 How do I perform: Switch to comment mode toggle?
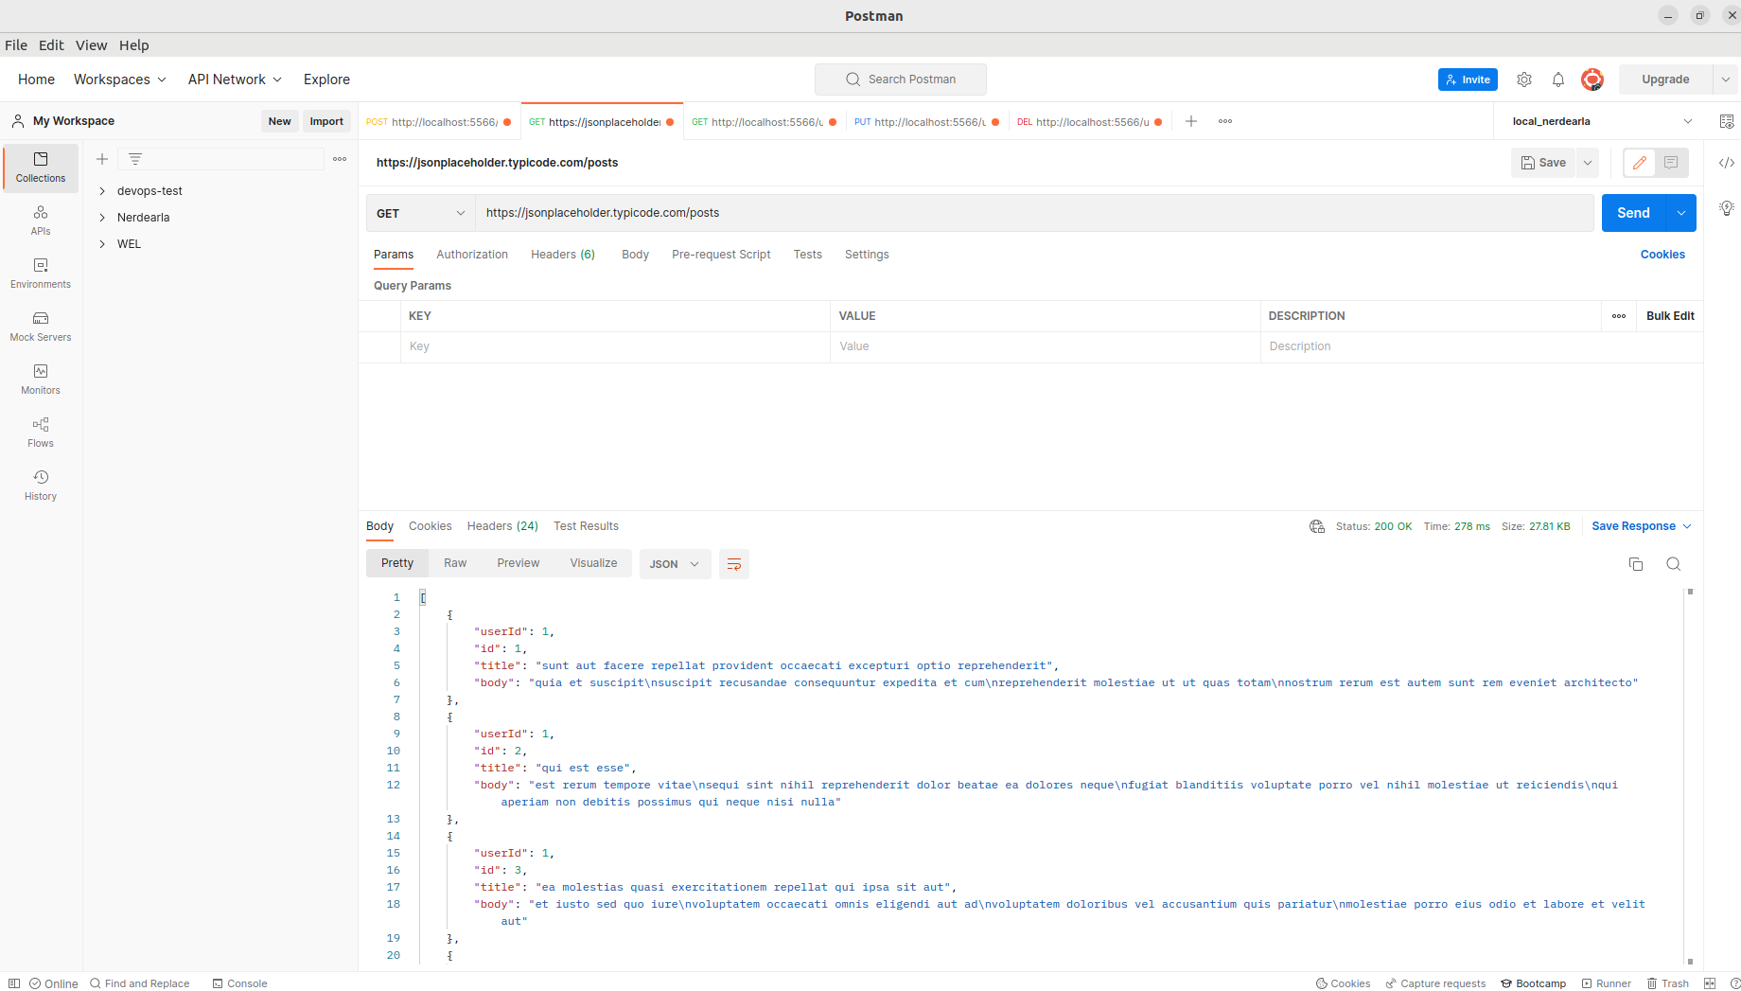[x=1671, y=163]
